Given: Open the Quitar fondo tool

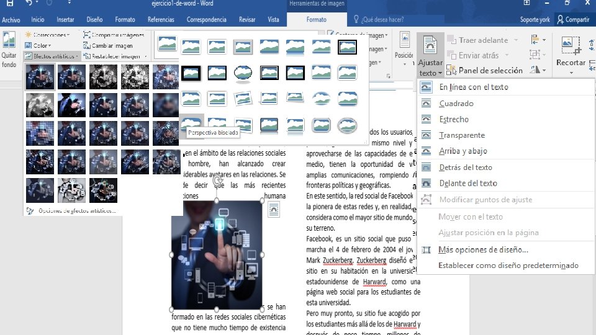Looking at the screenshot, I should pos(9,50).
